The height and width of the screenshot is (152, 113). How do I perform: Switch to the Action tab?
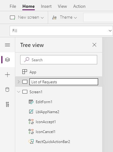point(79,6)
